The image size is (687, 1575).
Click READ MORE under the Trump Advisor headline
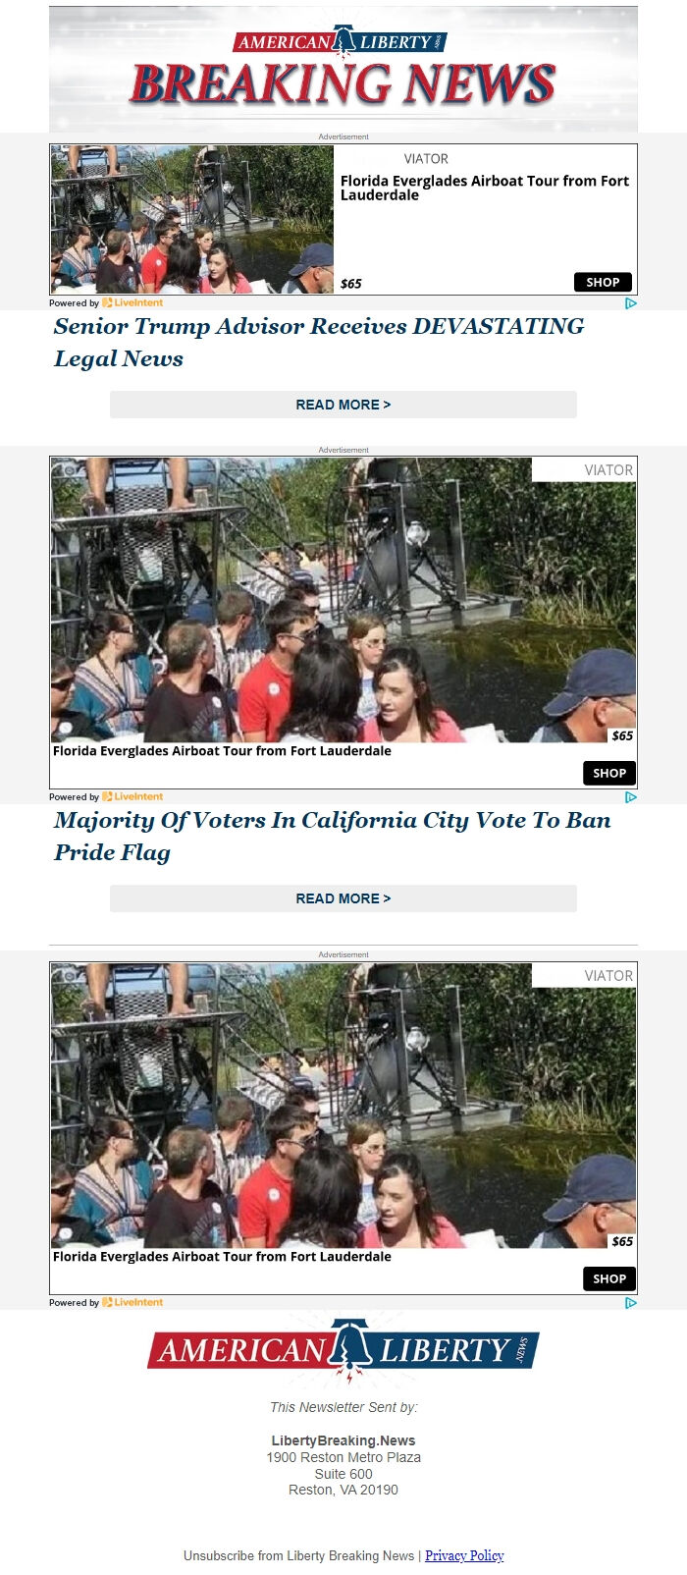click(343, 405)
